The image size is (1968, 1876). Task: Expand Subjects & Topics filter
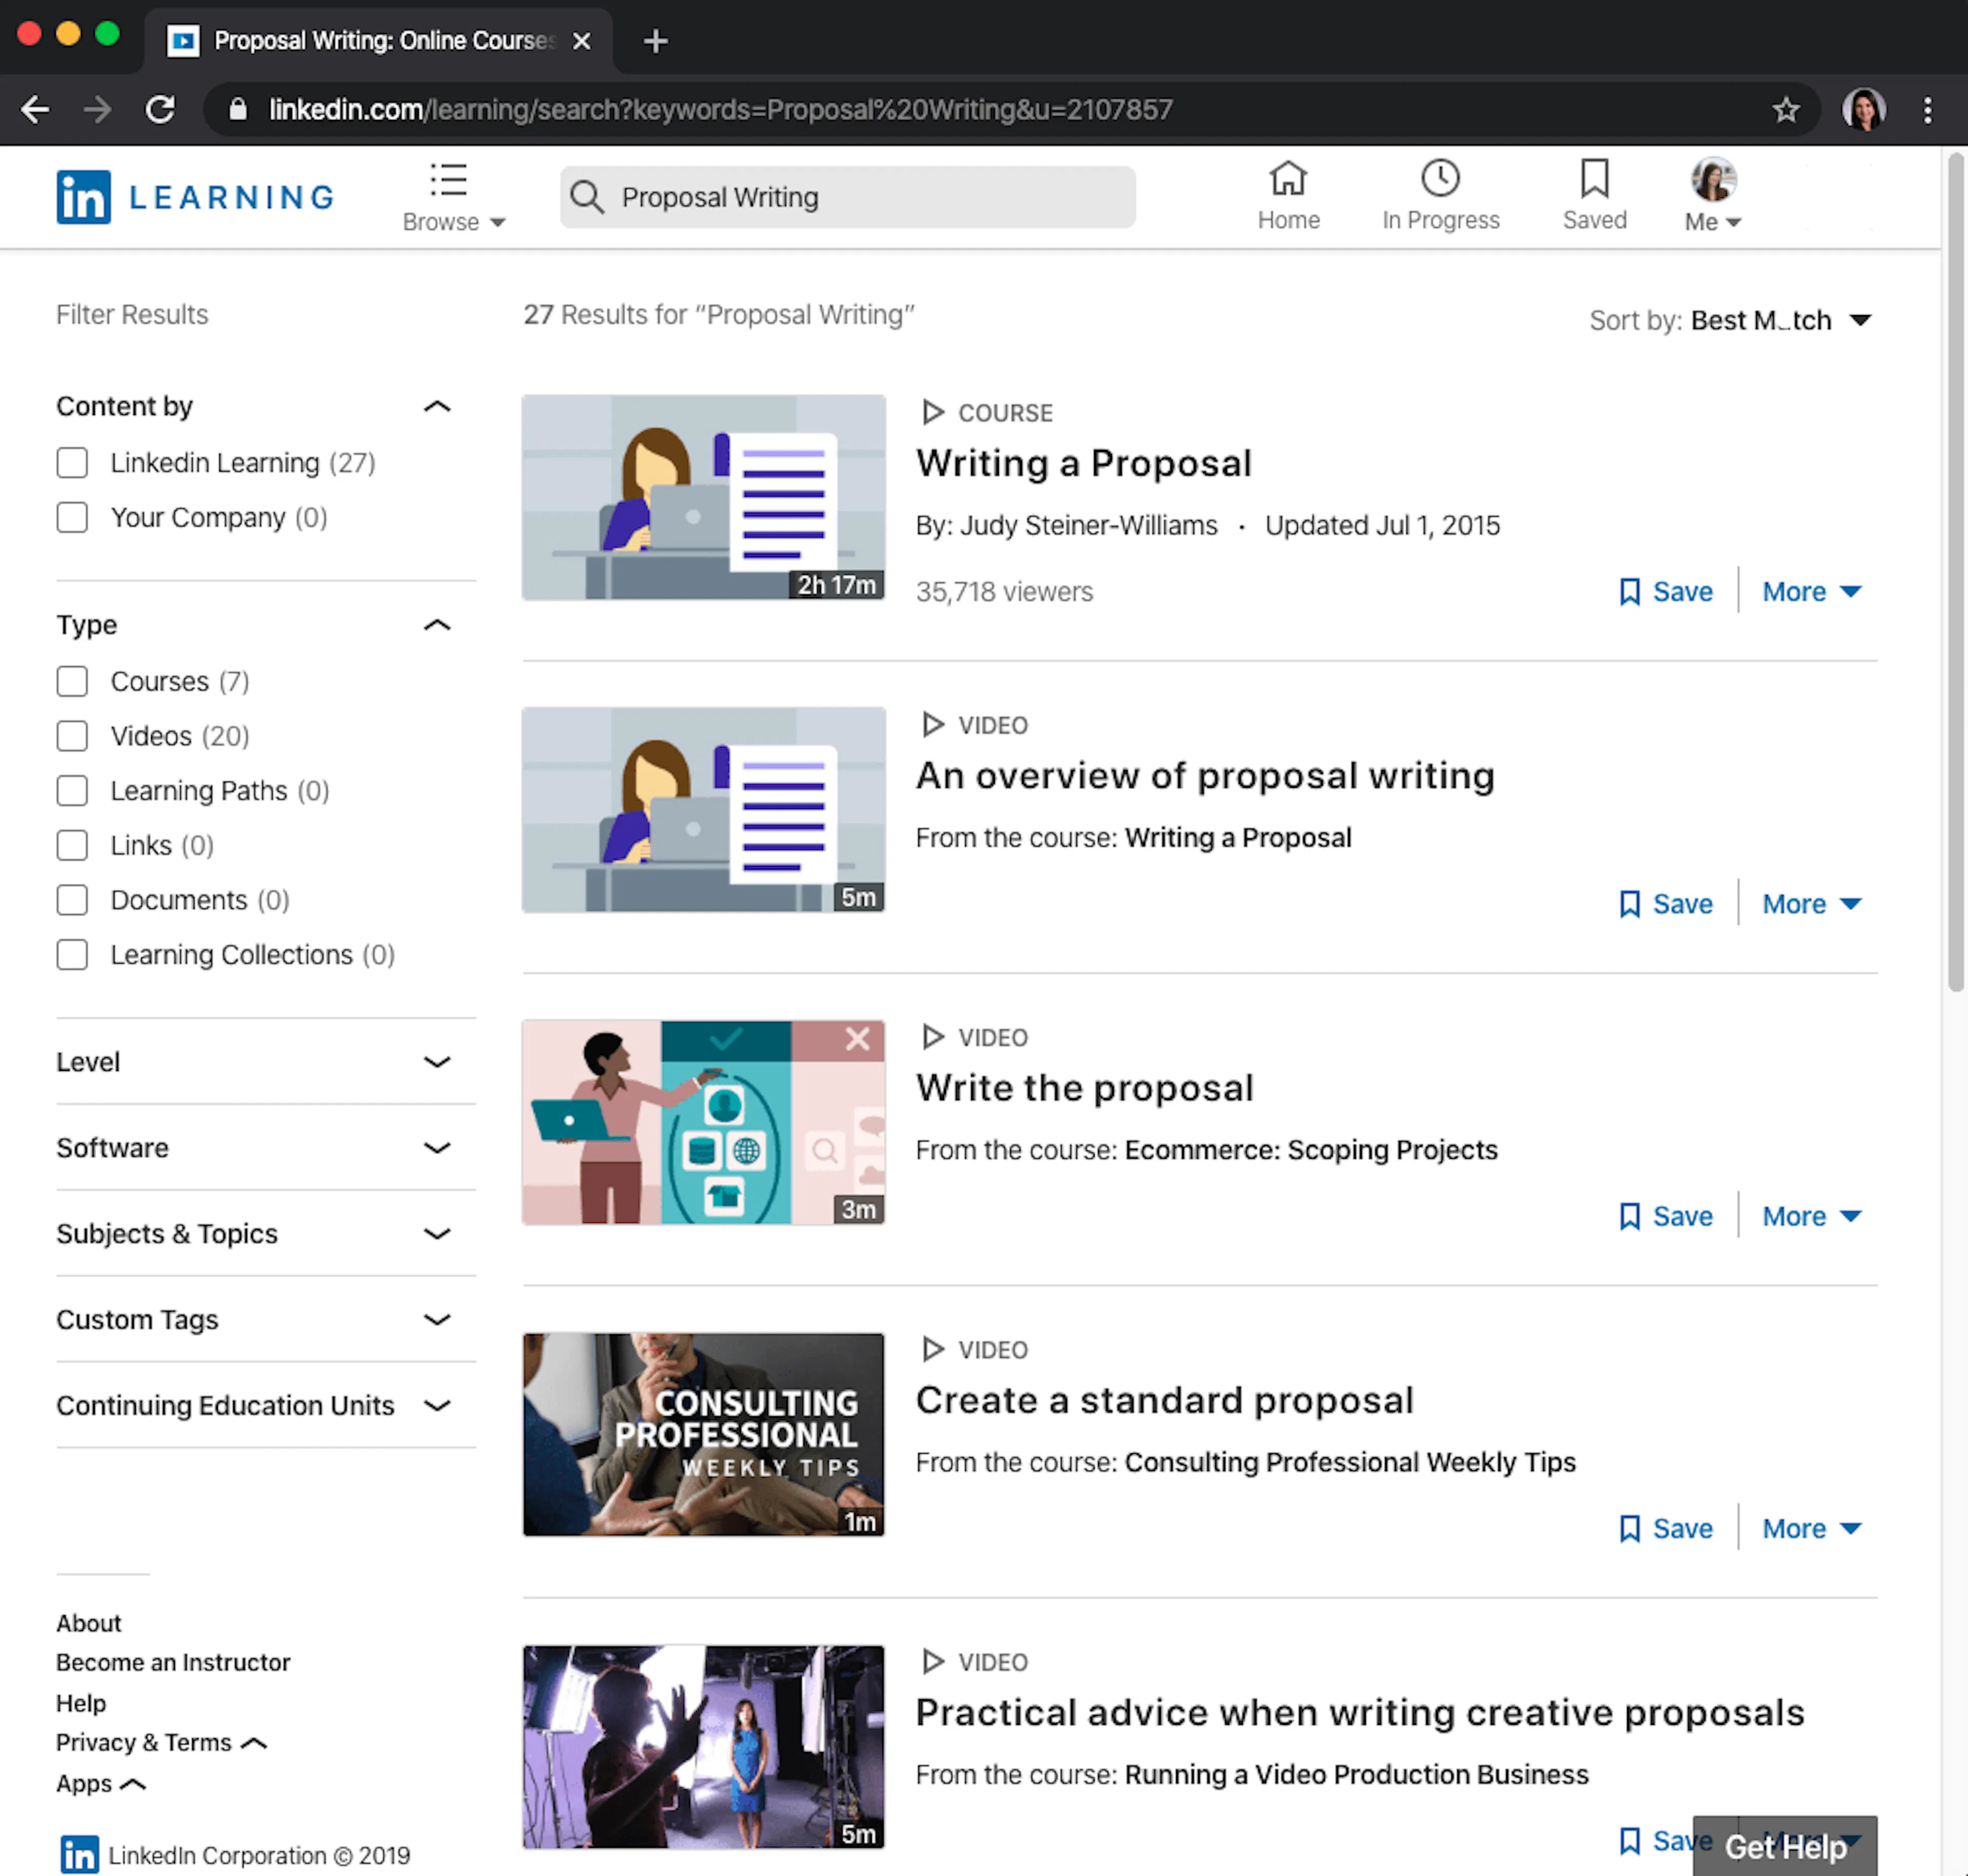[436, 1234]
